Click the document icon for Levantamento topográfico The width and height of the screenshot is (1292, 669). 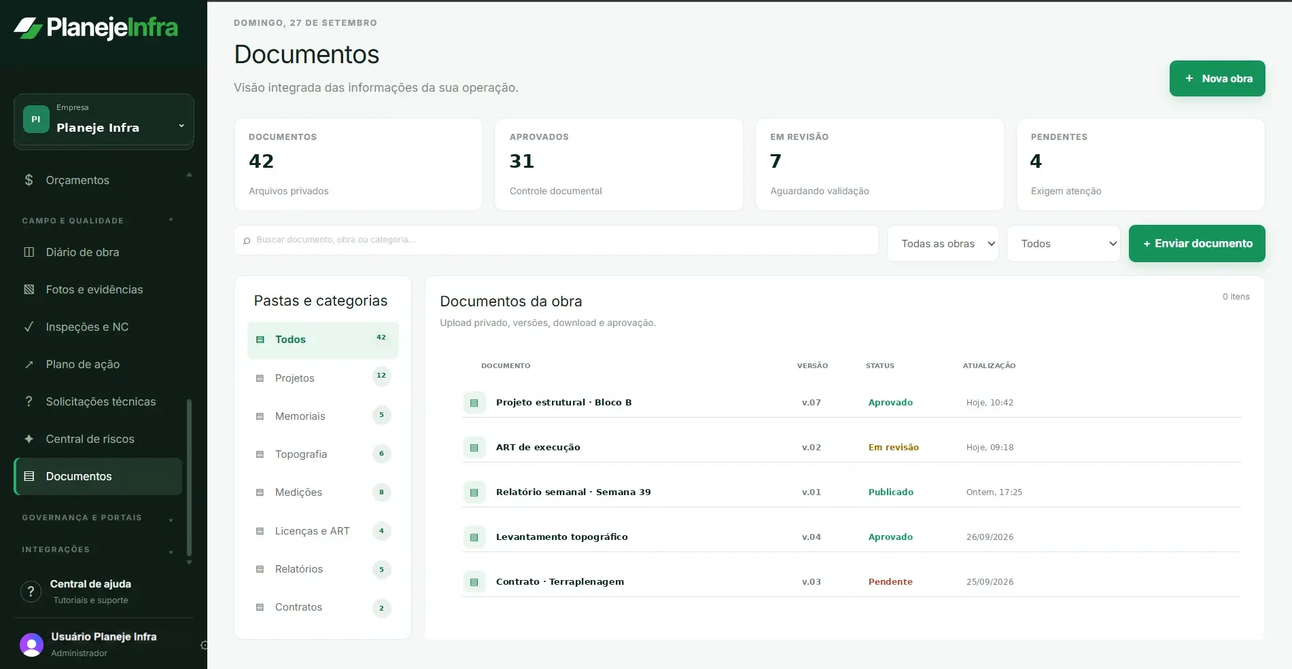(x=474, y=537)
